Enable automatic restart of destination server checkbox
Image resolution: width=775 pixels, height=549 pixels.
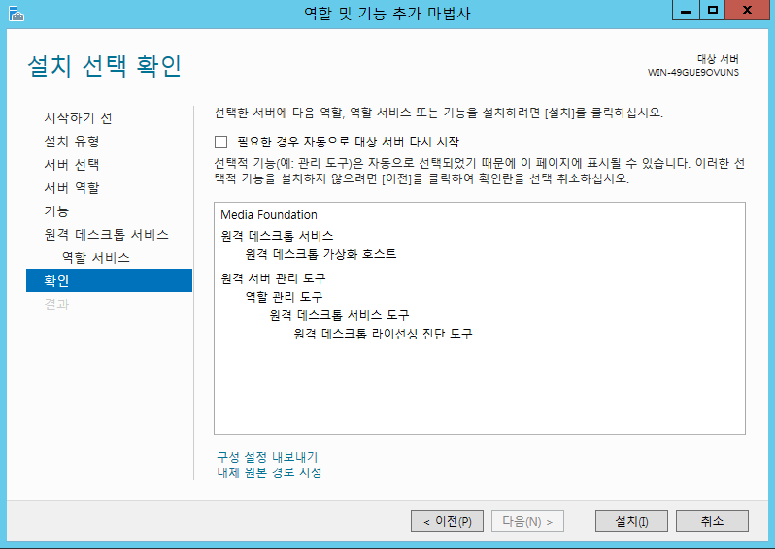tap(220, 143)
